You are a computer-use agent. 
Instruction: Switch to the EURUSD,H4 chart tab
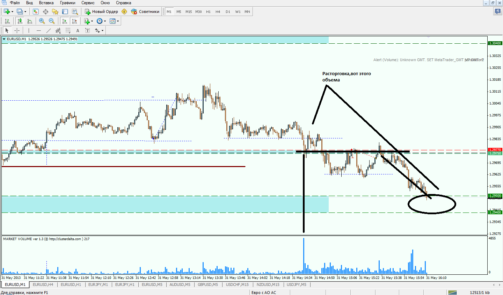click(43, 285)
